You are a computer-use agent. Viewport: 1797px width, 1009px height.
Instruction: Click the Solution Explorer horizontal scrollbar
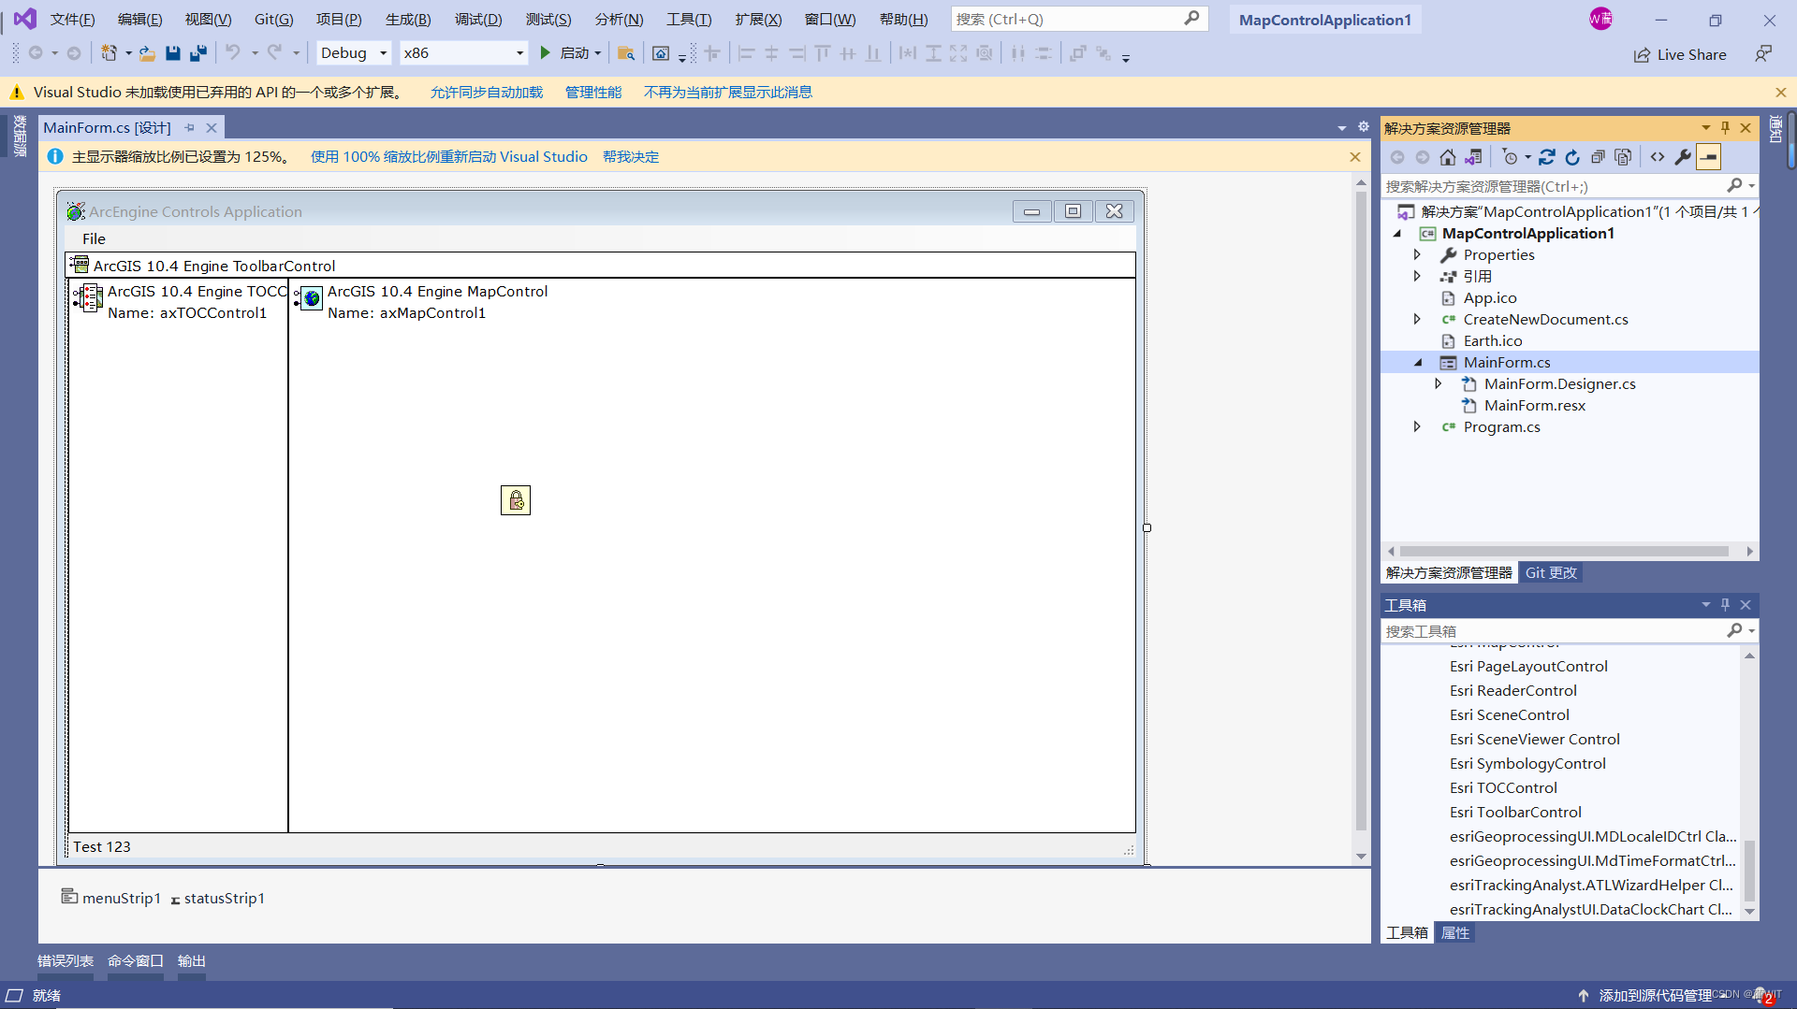1564,551
